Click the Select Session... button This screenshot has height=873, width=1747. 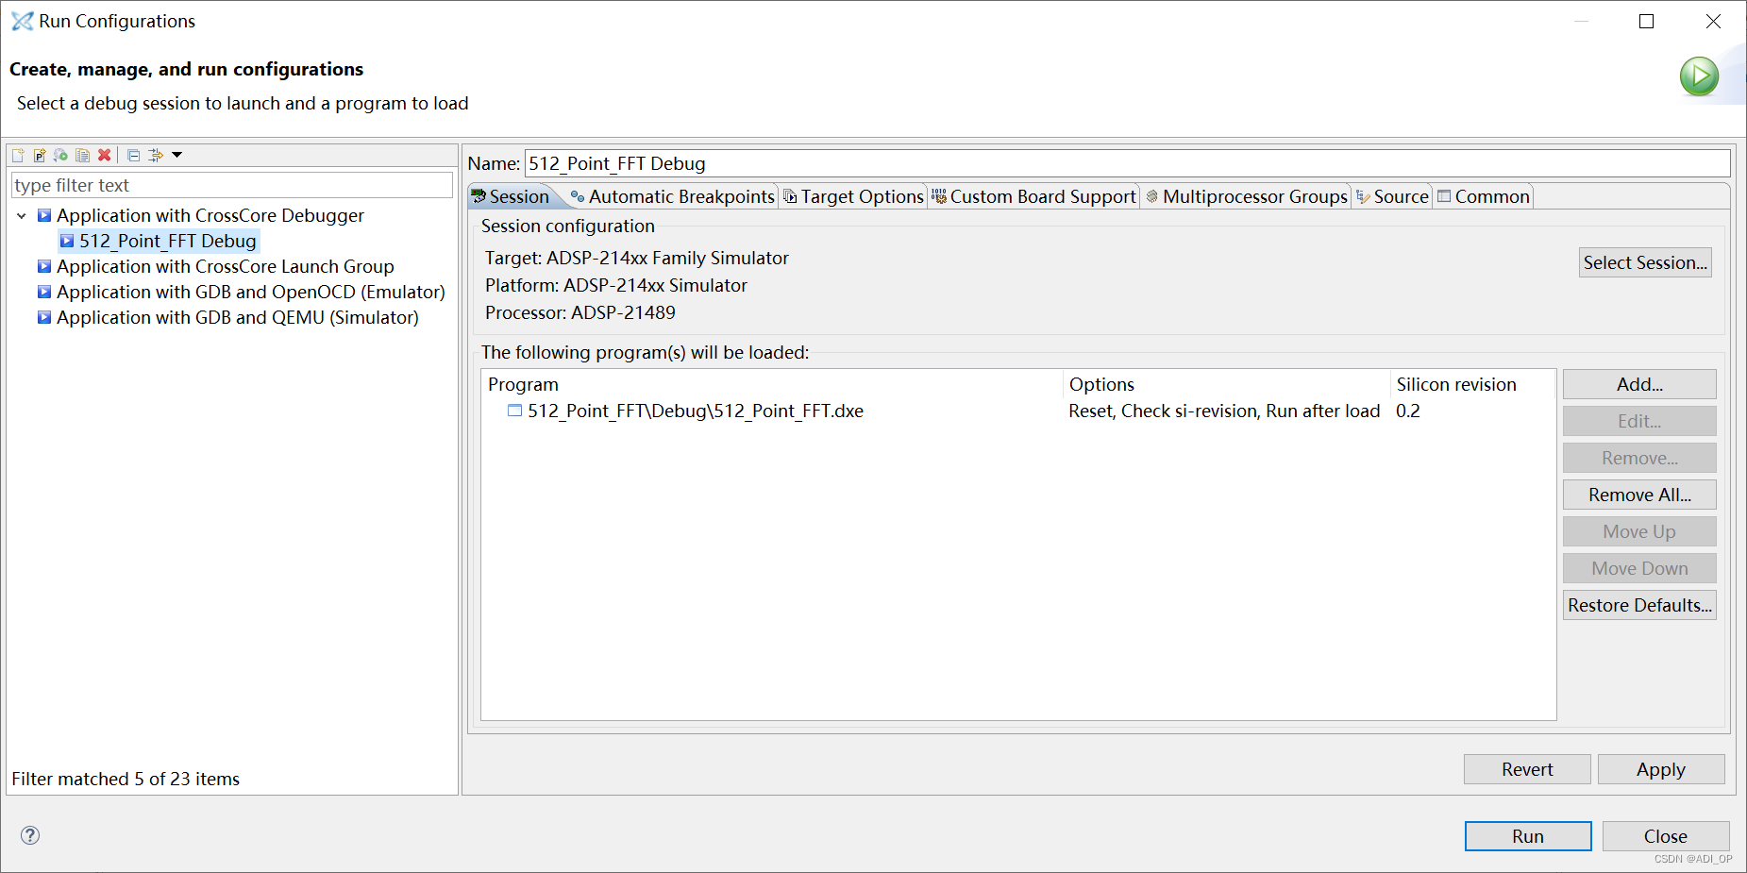[1645, 262]
